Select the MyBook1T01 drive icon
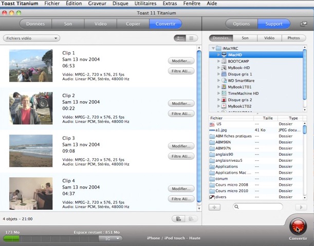This screenshot has width=314, height=246. pos(224,87)
